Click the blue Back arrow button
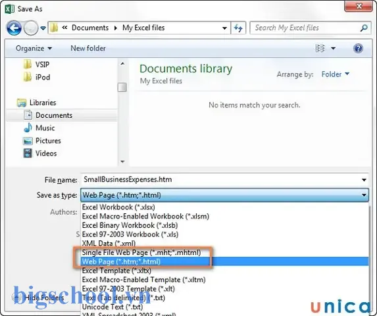The width and height of the screenshot is (377, 316). [14, 28]
